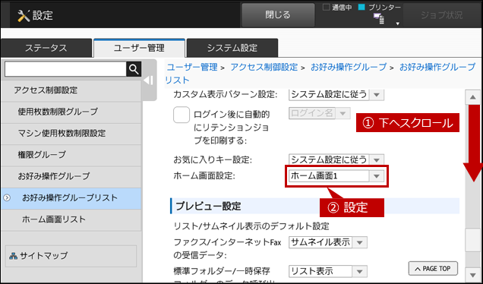Image resolution: width=483 pixels, height=284 pixels.
Task: Click the sitemap tree icon
Action: (x=13, y=256)
